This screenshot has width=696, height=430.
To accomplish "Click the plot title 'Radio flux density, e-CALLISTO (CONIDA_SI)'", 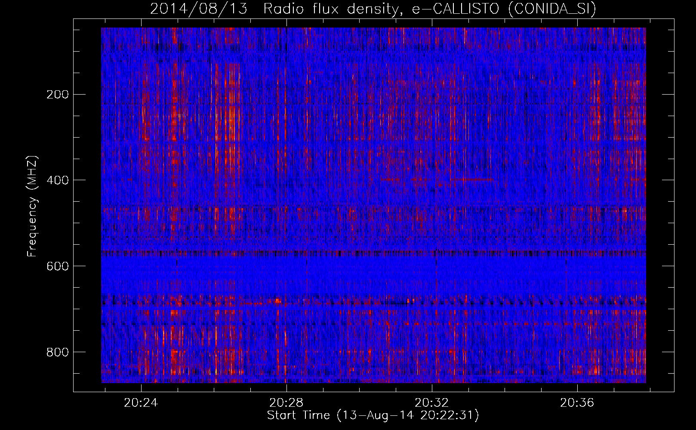I will (430, 9).
